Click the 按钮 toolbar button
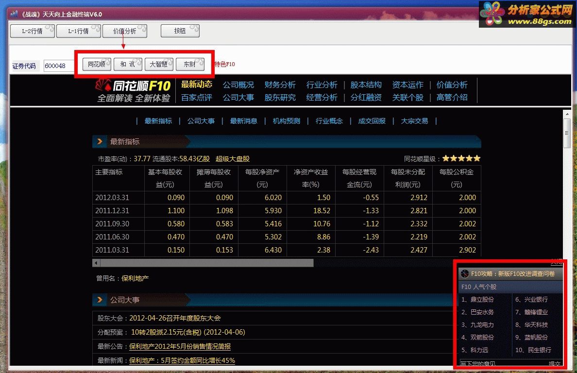This screenshot has height=373, width=577. click(180, 31)
